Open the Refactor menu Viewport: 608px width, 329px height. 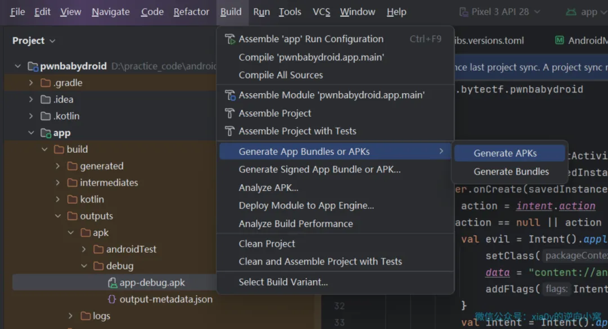pyautogui.click(x=191, y=12)
